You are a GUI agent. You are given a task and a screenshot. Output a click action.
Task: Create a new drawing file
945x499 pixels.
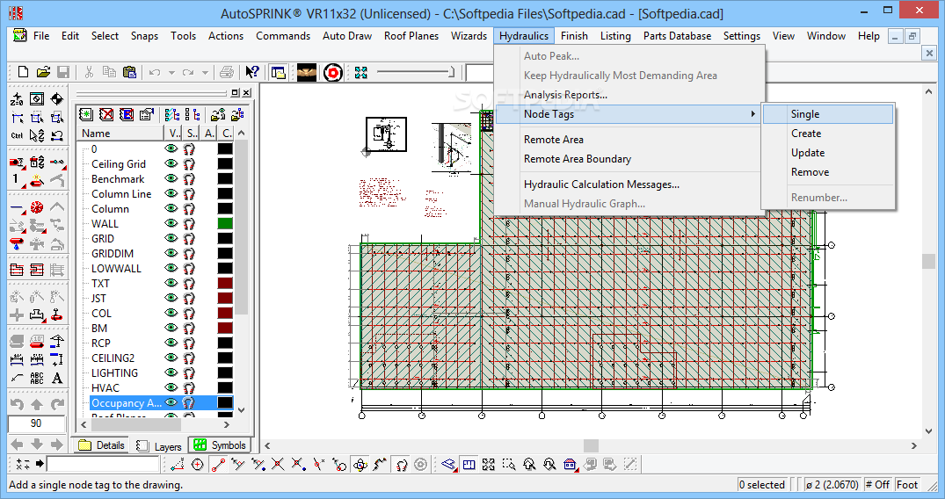(23, 72)
